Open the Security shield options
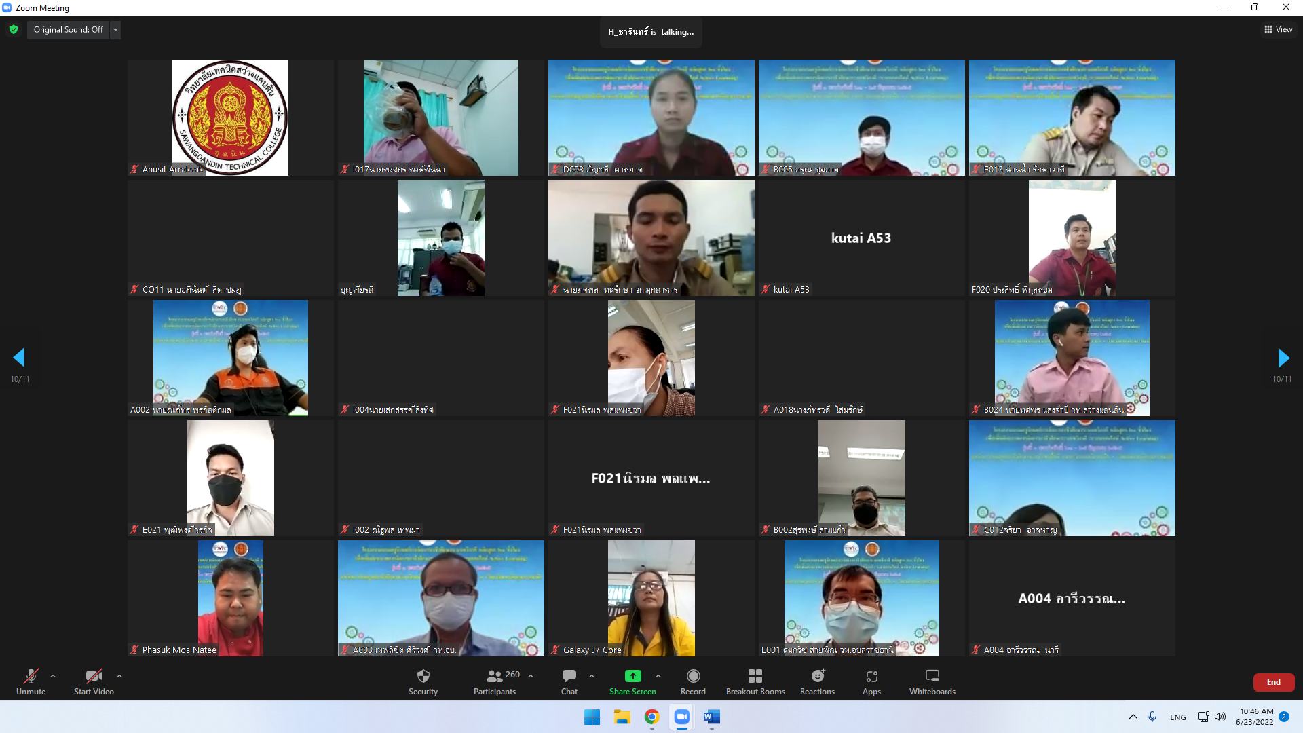The height and width of the screenshot is (733, 1303). pyautogui.click(x=423, y=681)
